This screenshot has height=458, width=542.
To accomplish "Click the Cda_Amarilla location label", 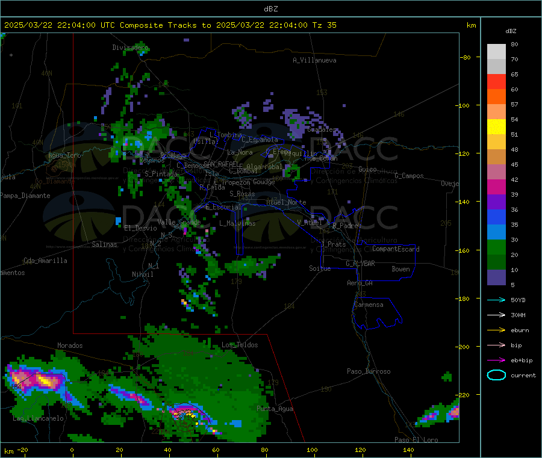I will 45,261.
